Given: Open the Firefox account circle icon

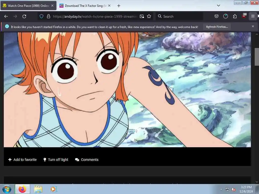Looking at the screenshot, I should [226, 16].
